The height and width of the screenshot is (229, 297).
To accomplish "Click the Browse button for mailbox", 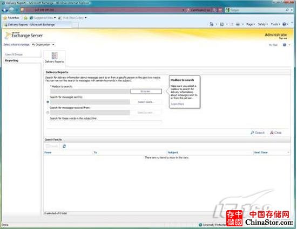I will (x=146, y=92).
